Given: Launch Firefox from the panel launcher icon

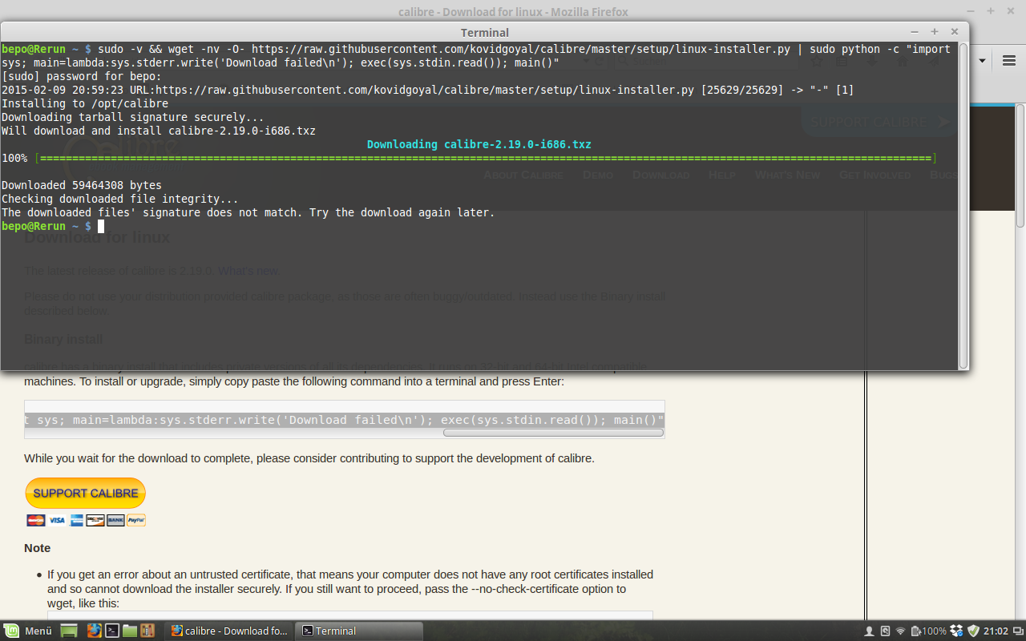Looking at the screenshot, I should tap(95, 631).
